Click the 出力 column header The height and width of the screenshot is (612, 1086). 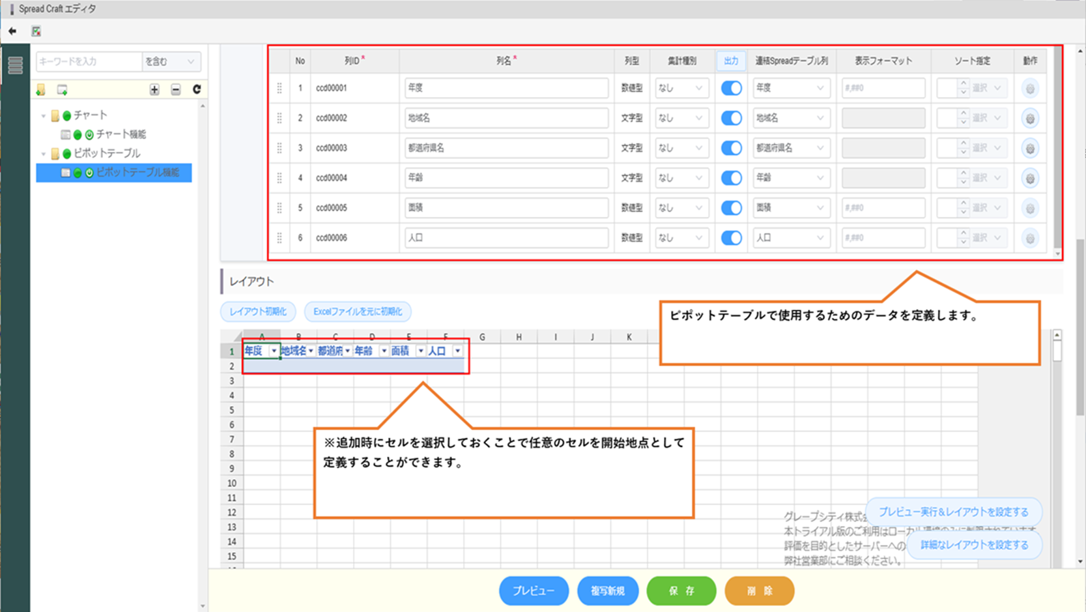731,61
